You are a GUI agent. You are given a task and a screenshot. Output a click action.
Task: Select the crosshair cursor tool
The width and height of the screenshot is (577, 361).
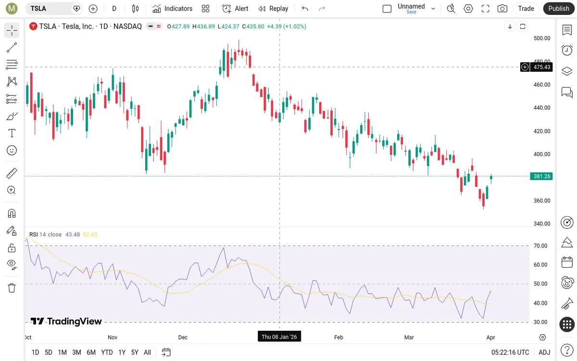[12, 30]
